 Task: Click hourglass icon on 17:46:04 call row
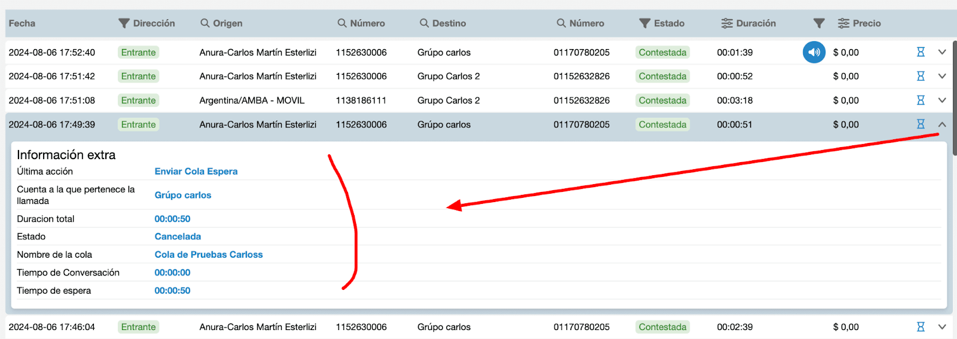921,327
